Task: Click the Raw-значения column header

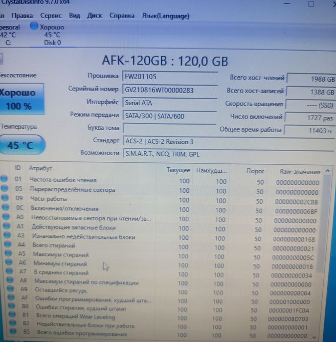Action: pos(300,172)
